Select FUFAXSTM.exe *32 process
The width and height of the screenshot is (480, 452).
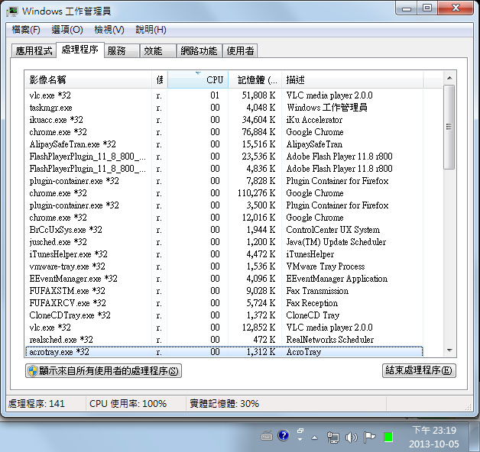pyautogui.click(x=224, y=291)
